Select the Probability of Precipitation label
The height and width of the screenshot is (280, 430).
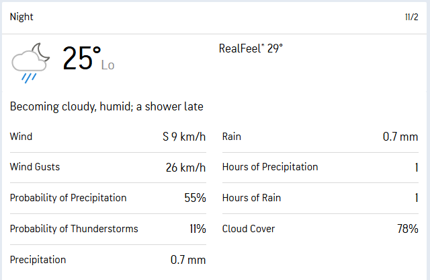click(68, 198)
